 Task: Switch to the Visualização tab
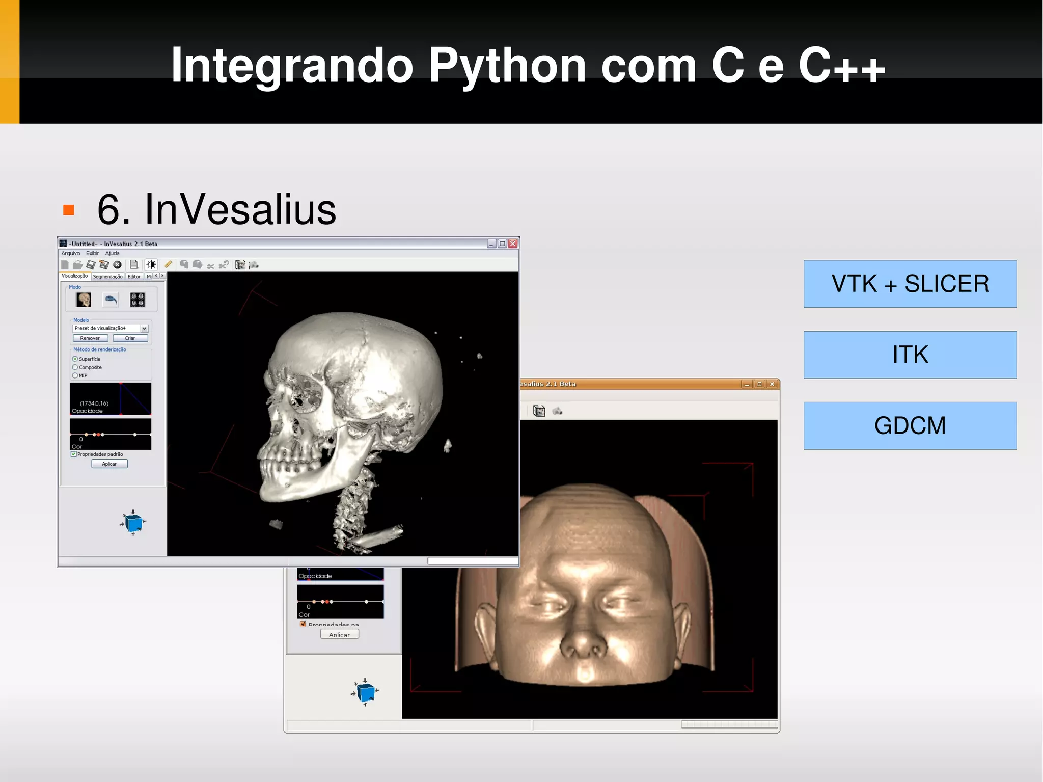pyautogui.click(x=75, y=276)
